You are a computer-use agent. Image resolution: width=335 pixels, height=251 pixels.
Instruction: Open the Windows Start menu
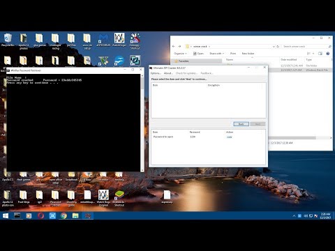(6, 216)
